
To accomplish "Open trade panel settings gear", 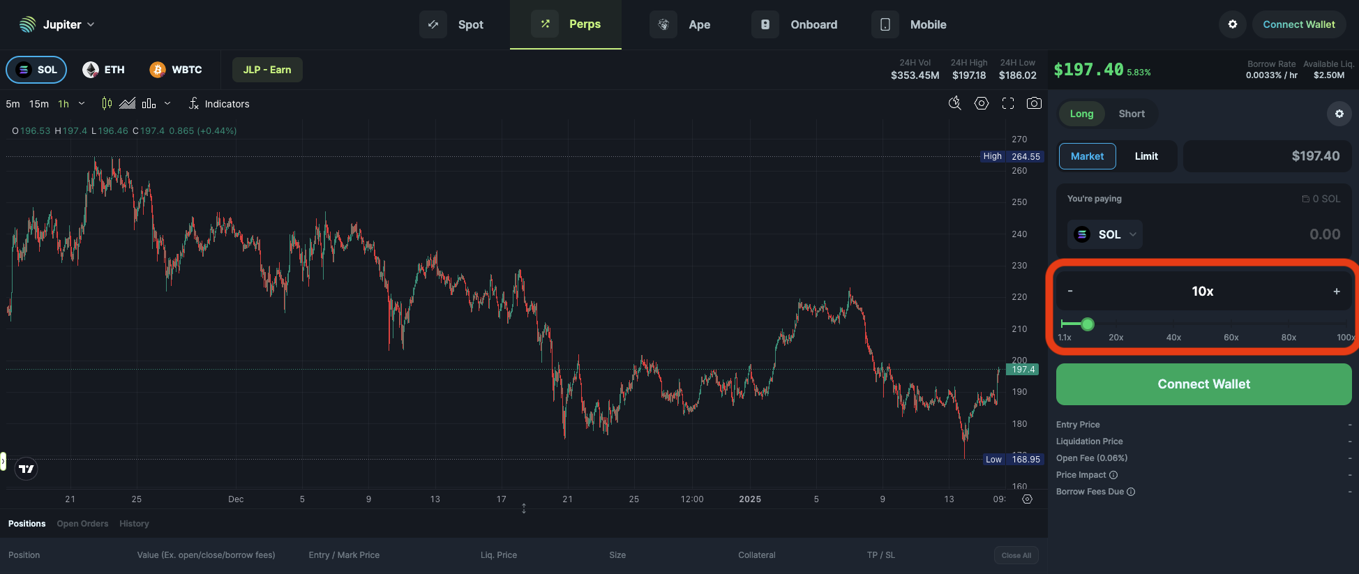I will click(x=1339, y=114).
